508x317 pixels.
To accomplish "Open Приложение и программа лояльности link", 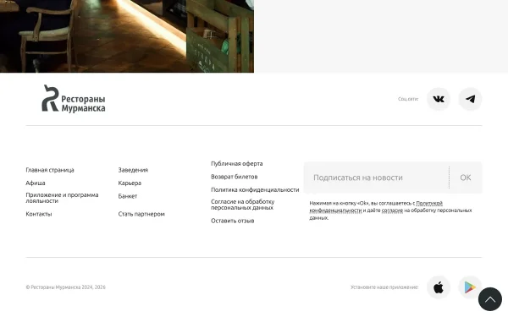I will pyautogui.click(x=62, y=198).
